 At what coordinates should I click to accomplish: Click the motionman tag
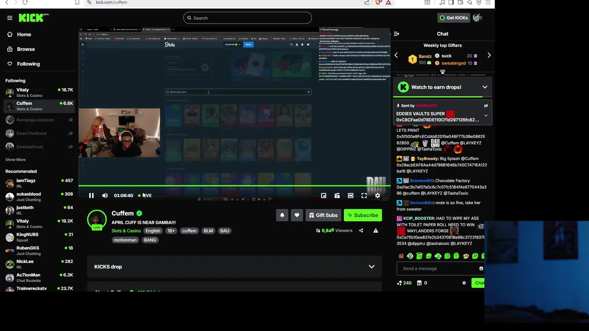(125, 240)
